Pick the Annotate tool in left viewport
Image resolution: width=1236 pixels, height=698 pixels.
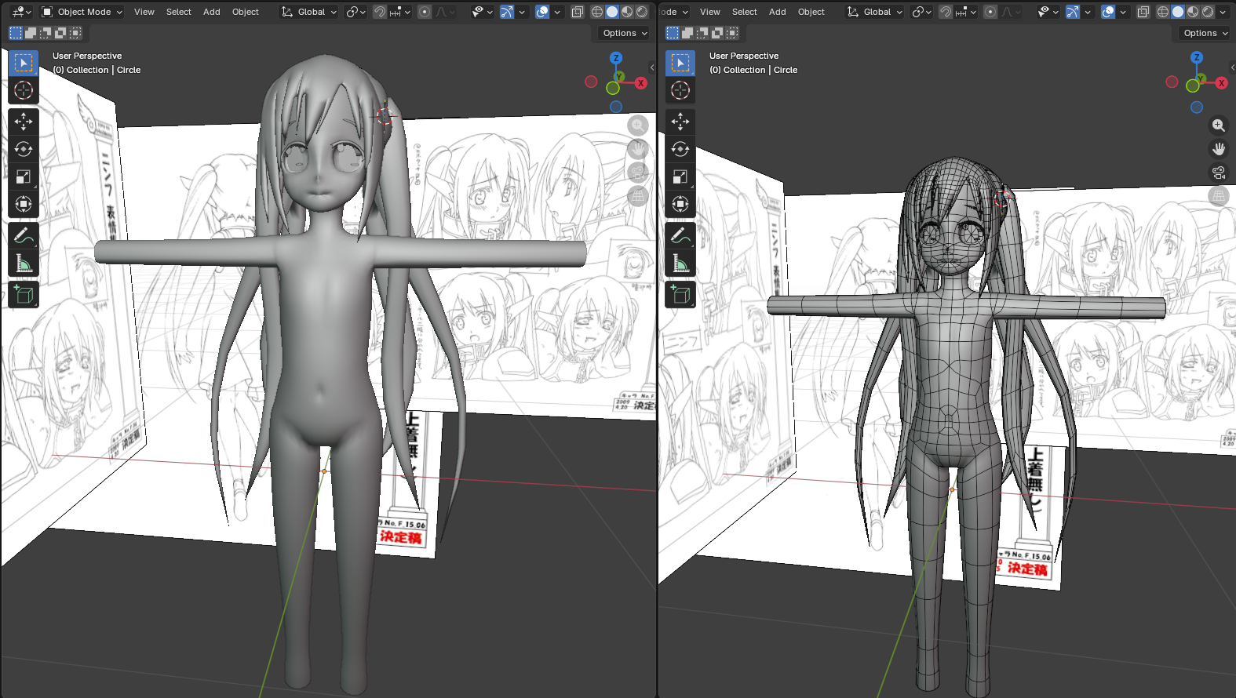click(x=24, y=235)
